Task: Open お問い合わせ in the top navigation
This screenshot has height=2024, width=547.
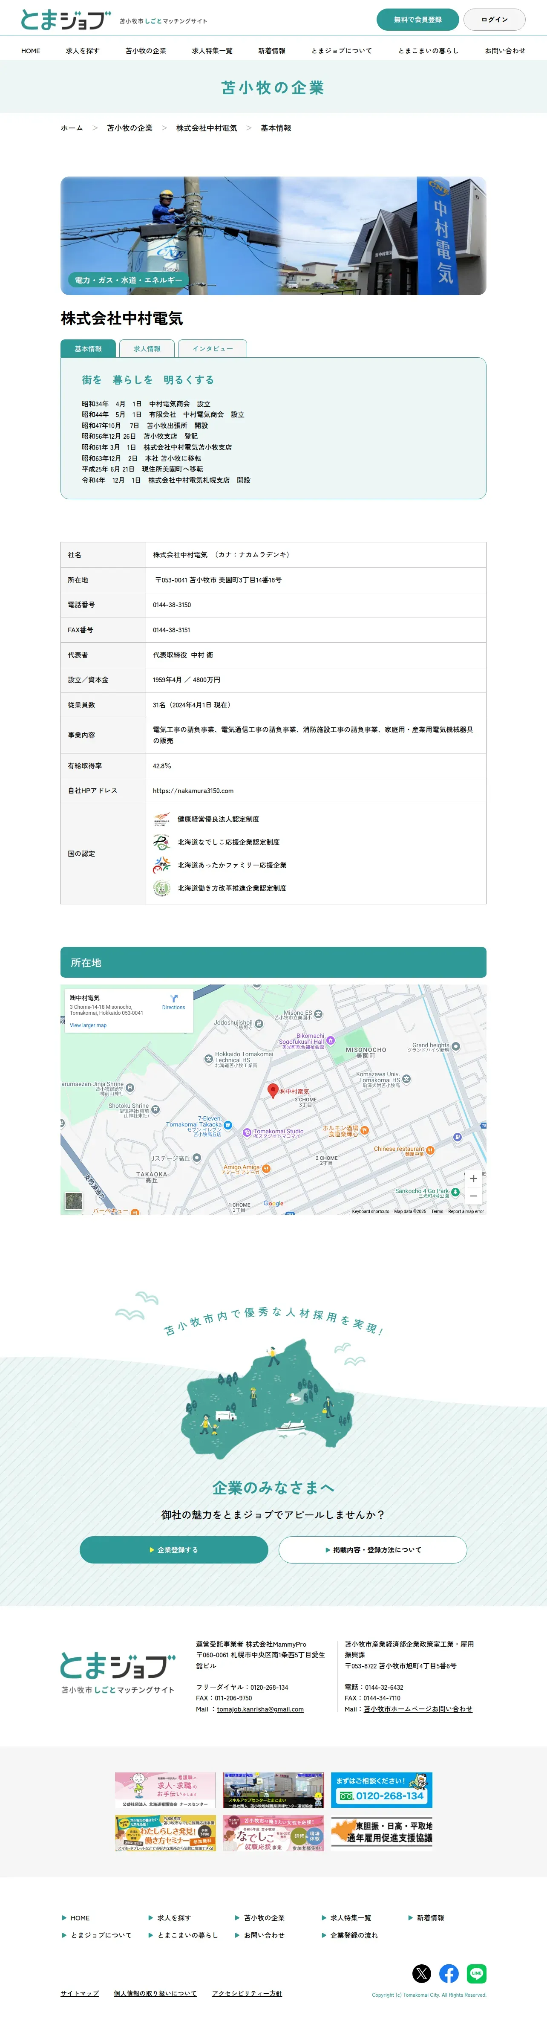Action: click(x=505, y=51)
